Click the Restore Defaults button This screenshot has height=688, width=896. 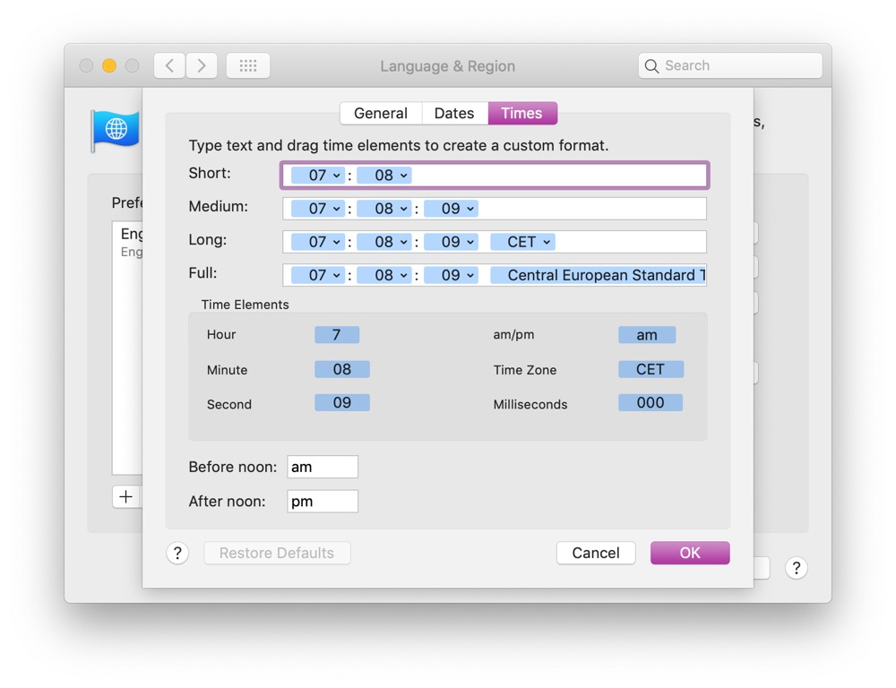point(277,553)
